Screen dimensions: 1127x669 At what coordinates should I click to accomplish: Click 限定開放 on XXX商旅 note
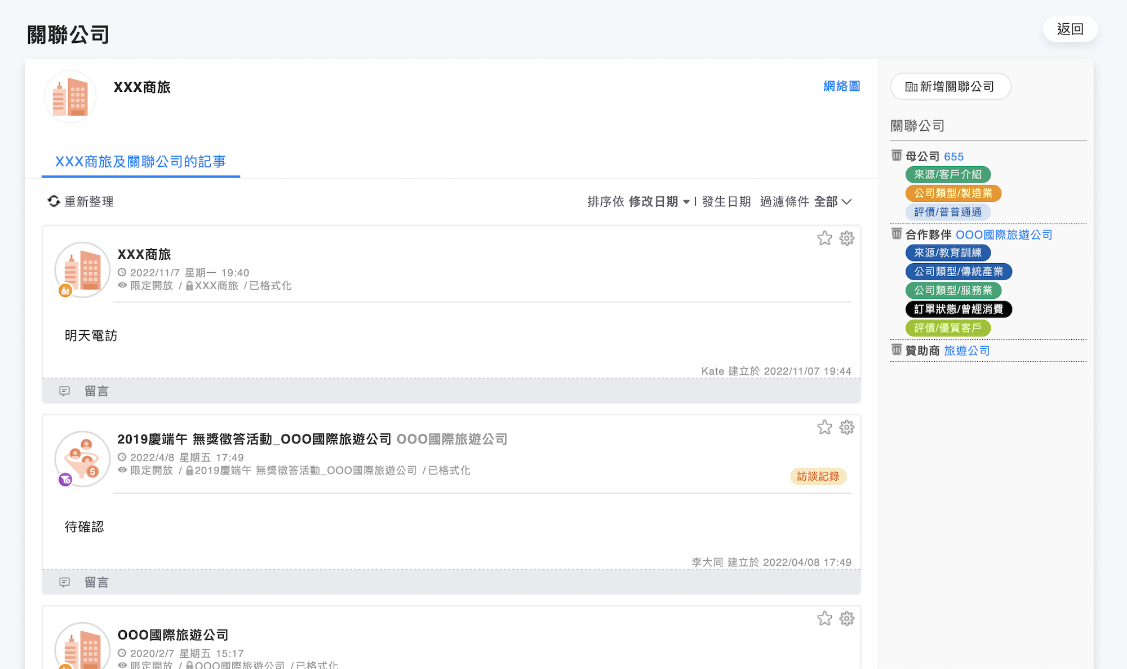pos(152,286)
